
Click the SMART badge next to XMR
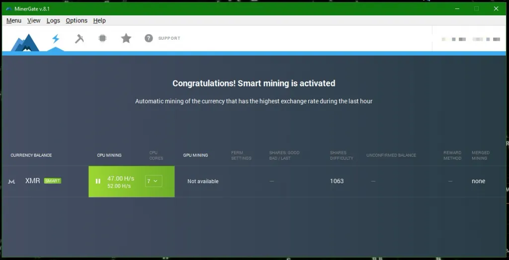coord(53,181)
